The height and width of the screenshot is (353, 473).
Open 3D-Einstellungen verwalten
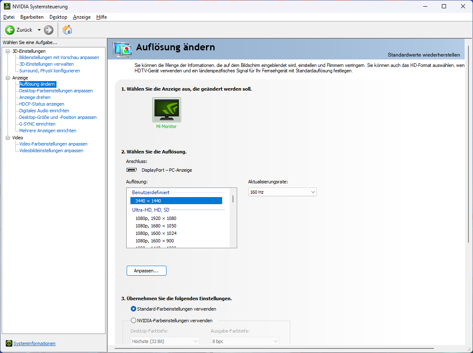[x=47, y=64]
